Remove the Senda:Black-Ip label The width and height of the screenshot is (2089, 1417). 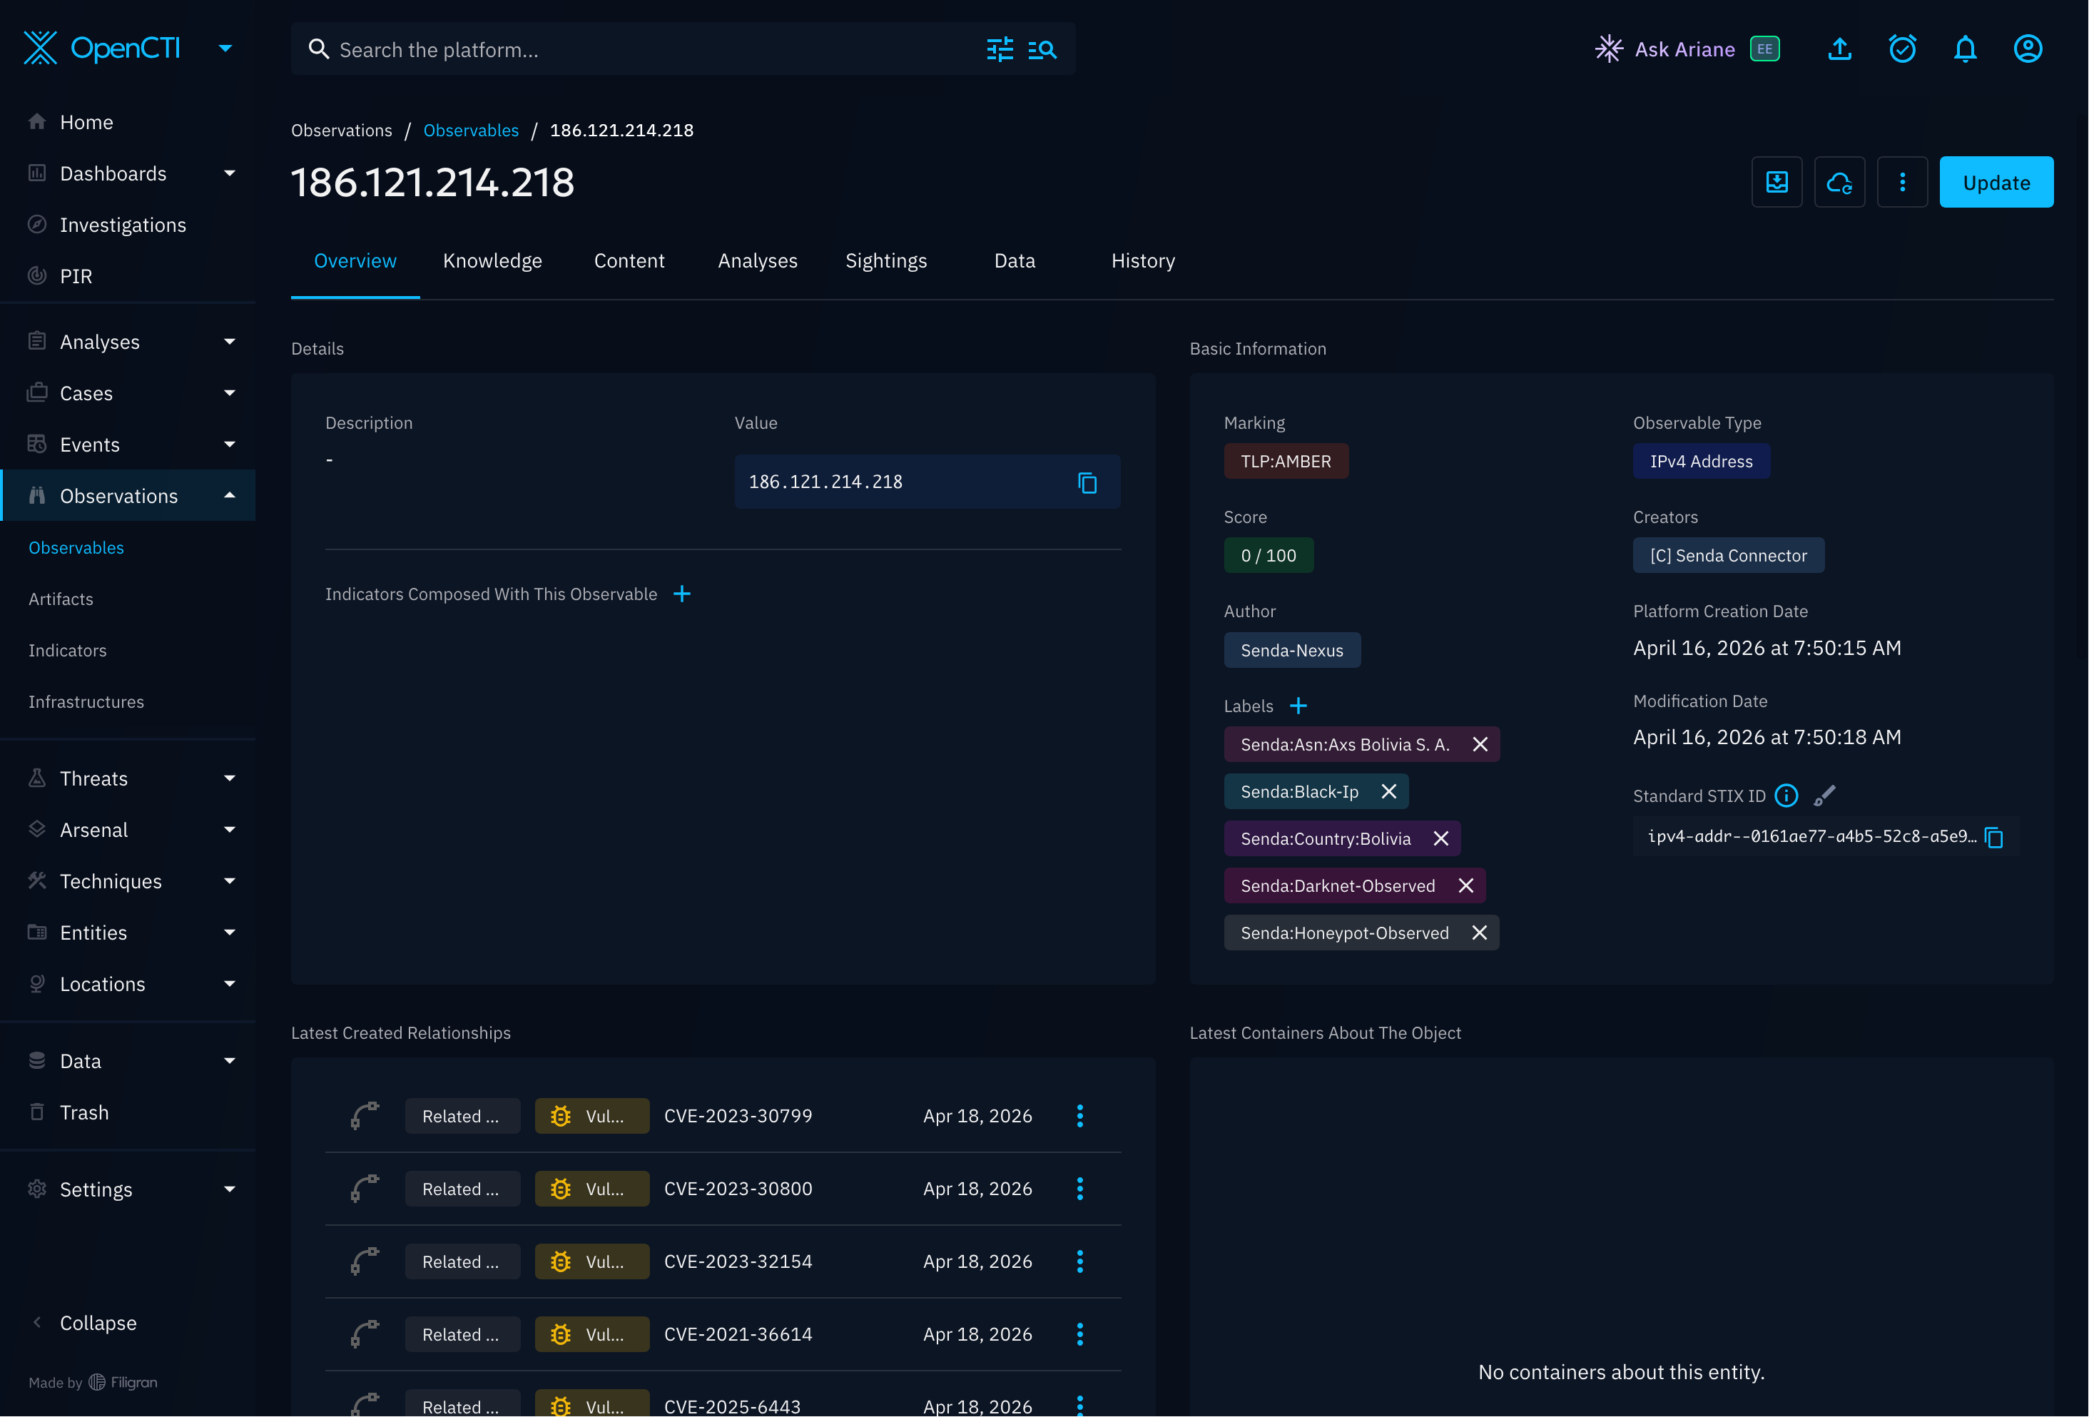(x=1389, y=791)
